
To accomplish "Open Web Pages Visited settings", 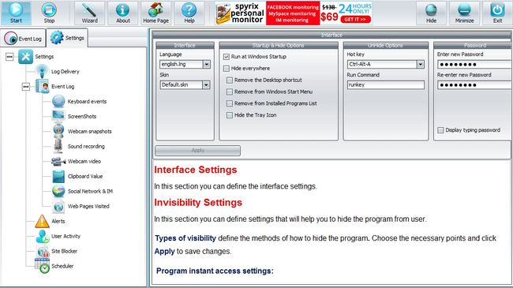I will pyautogui.click(x=88, y=207).
